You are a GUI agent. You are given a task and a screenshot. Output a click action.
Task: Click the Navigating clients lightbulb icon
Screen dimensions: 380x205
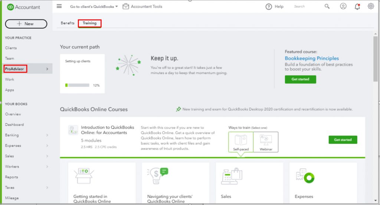point(157,176)
